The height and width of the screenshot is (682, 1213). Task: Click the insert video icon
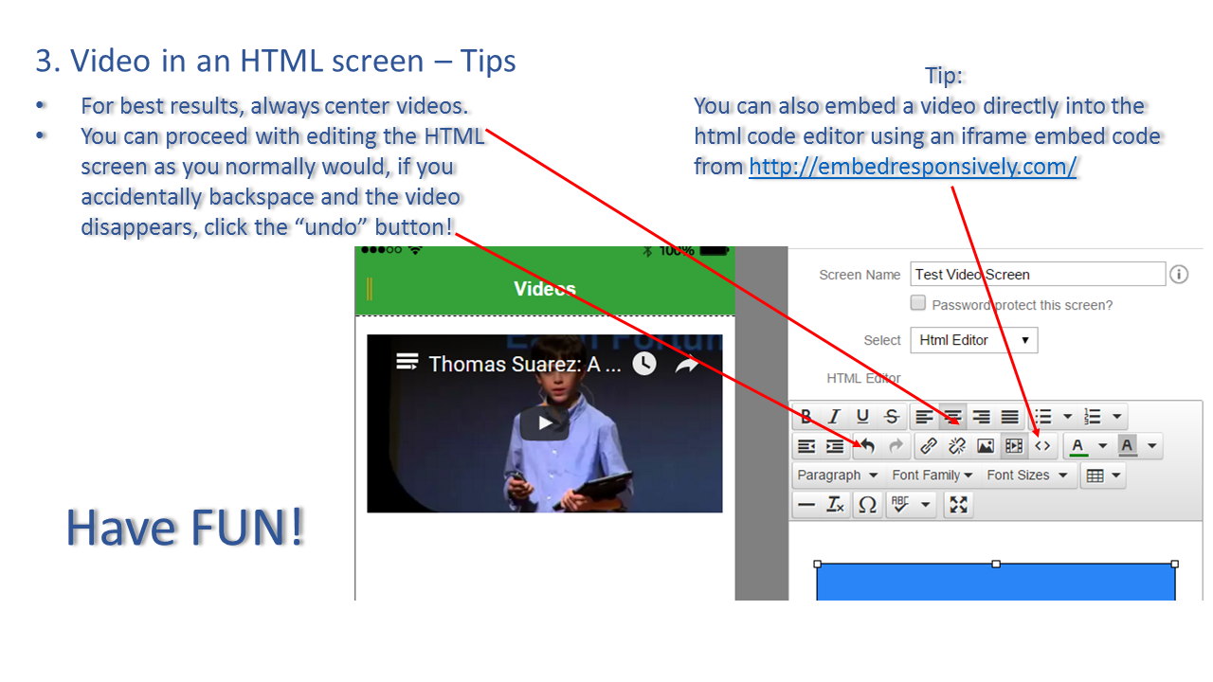click(1014, 446)
